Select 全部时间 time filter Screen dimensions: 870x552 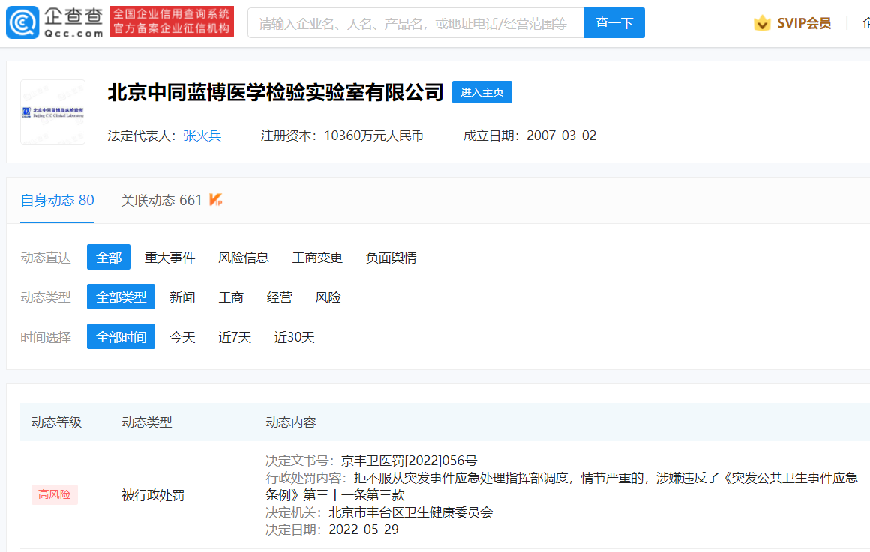tap(121, 336)
